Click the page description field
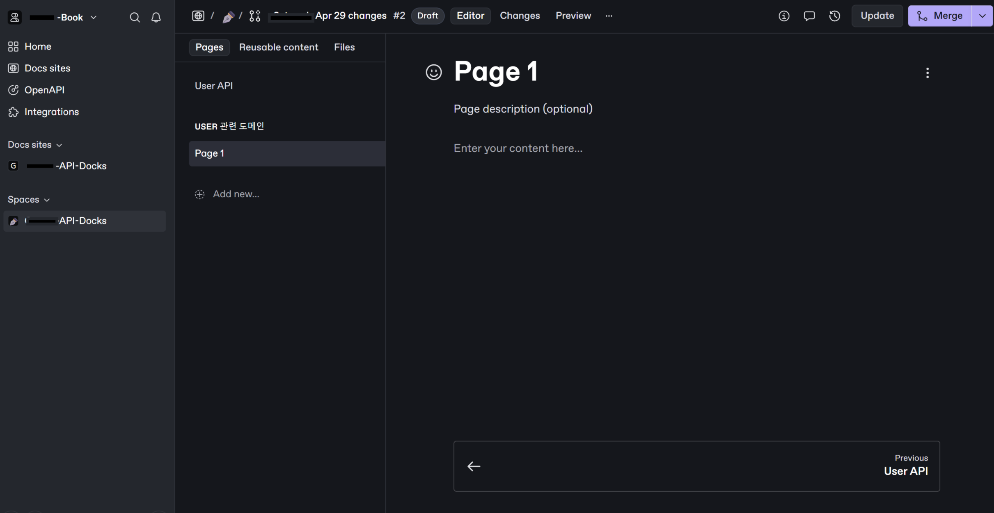The image size is (994, 513). point(523,109)
